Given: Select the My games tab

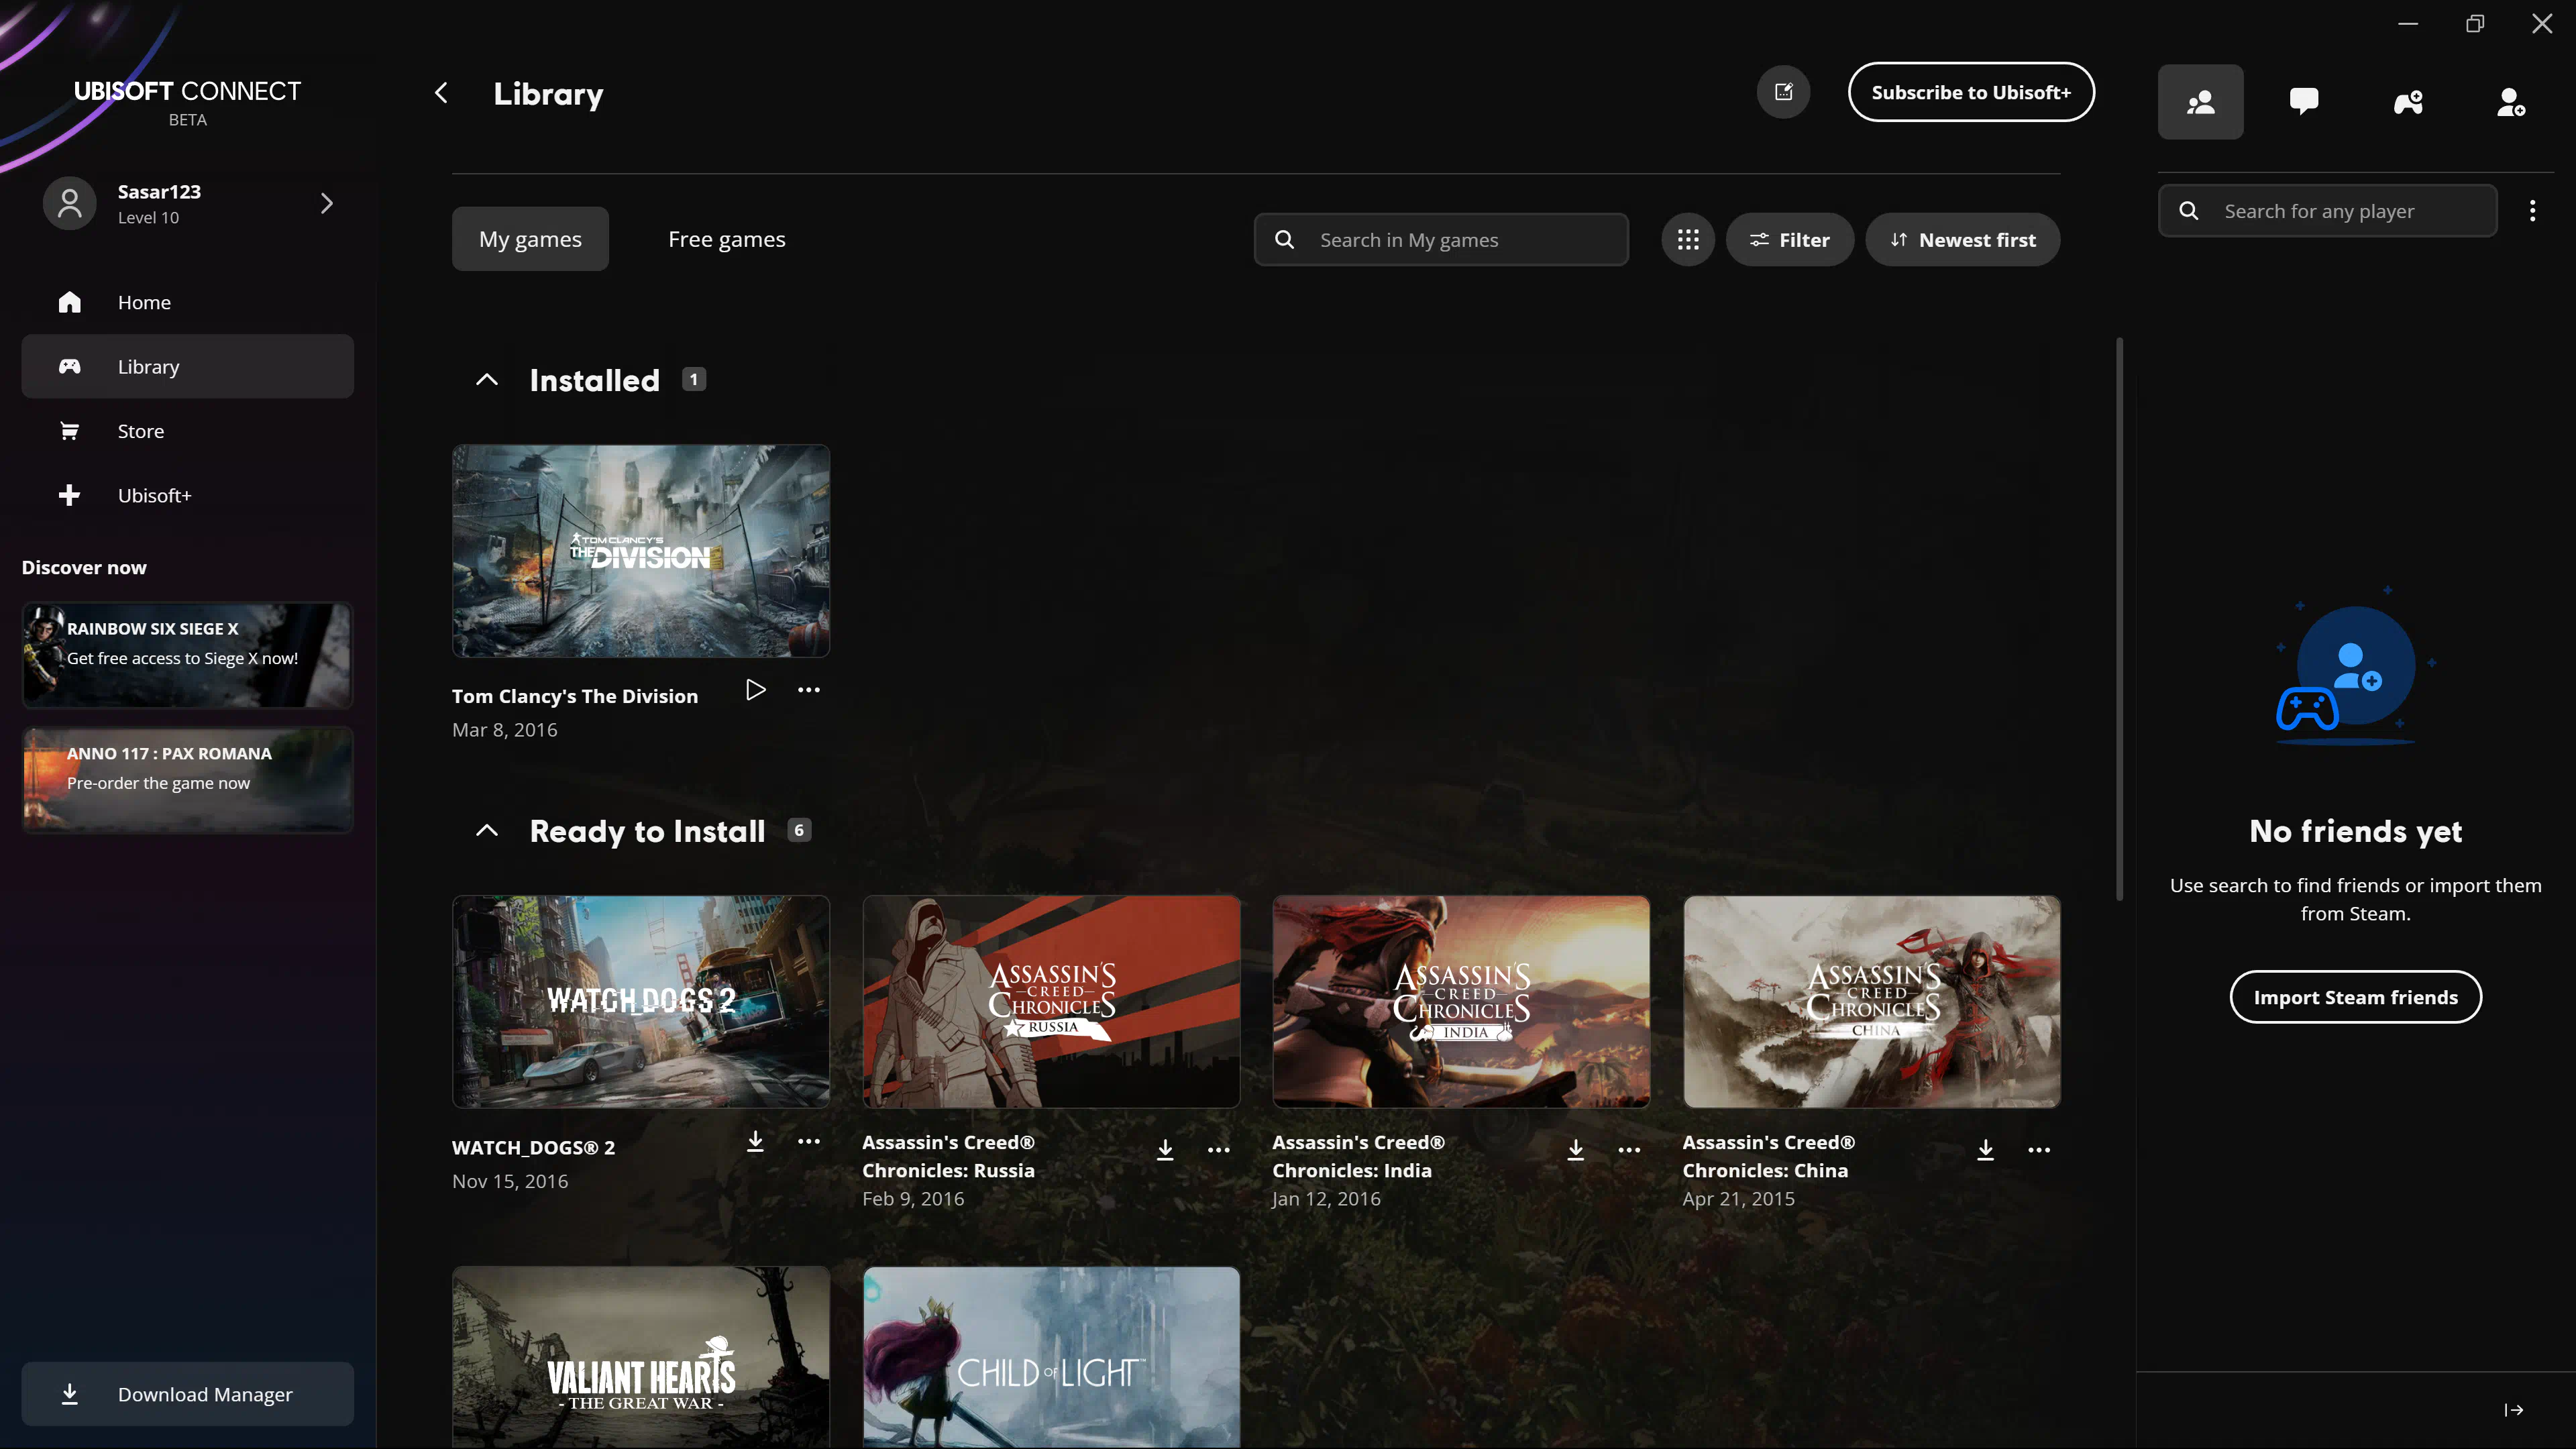Looking at the screenshot, I should click(530, 239).
